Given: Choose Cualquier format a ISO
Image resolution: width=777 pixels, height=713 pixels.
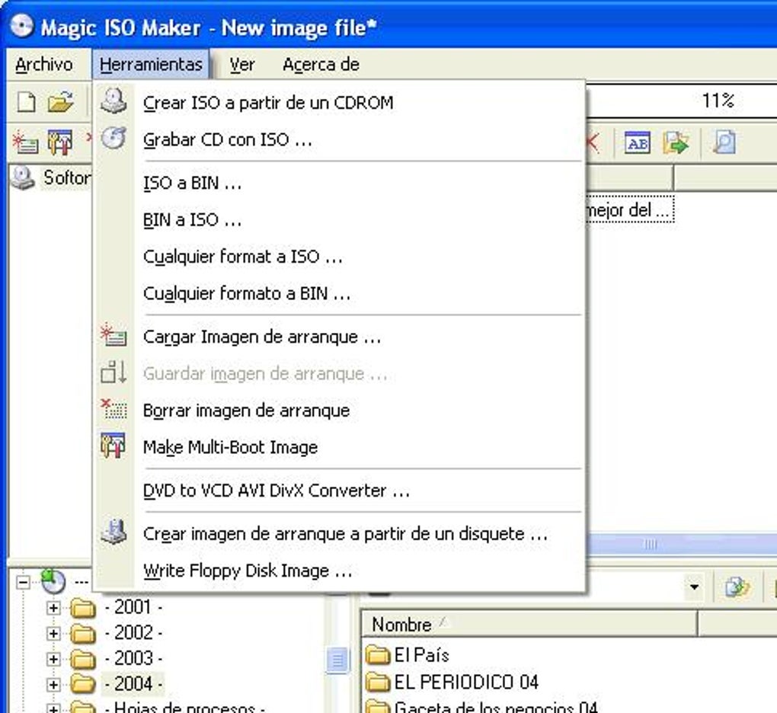Looking at the screenshot, I should pyautogui.click(x=340, y=257).
